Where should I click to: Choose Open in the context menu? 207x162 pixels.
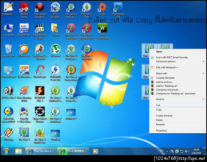[x=178, y=51]
